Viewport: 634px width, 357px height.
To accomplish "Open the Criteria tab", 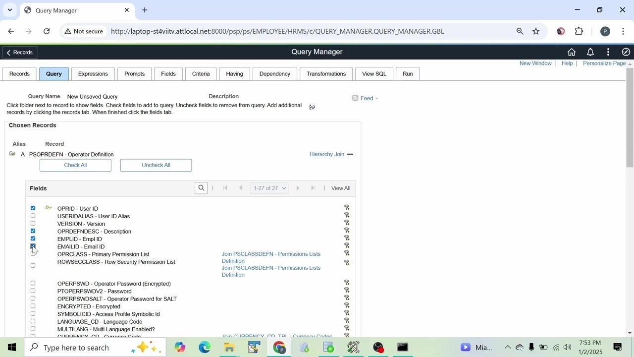I will point(201,74).
